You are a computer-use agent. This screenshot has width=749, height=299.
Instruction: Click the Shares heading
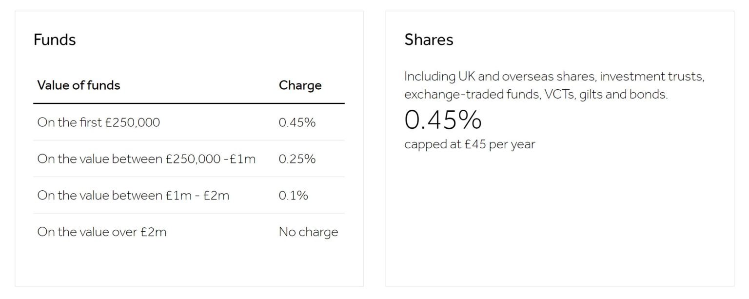pos(429,40)
